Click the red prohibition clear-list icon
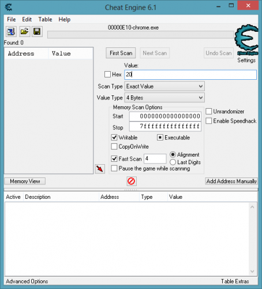The height and width of the screenshot is (289, 262). coord(132,181)
